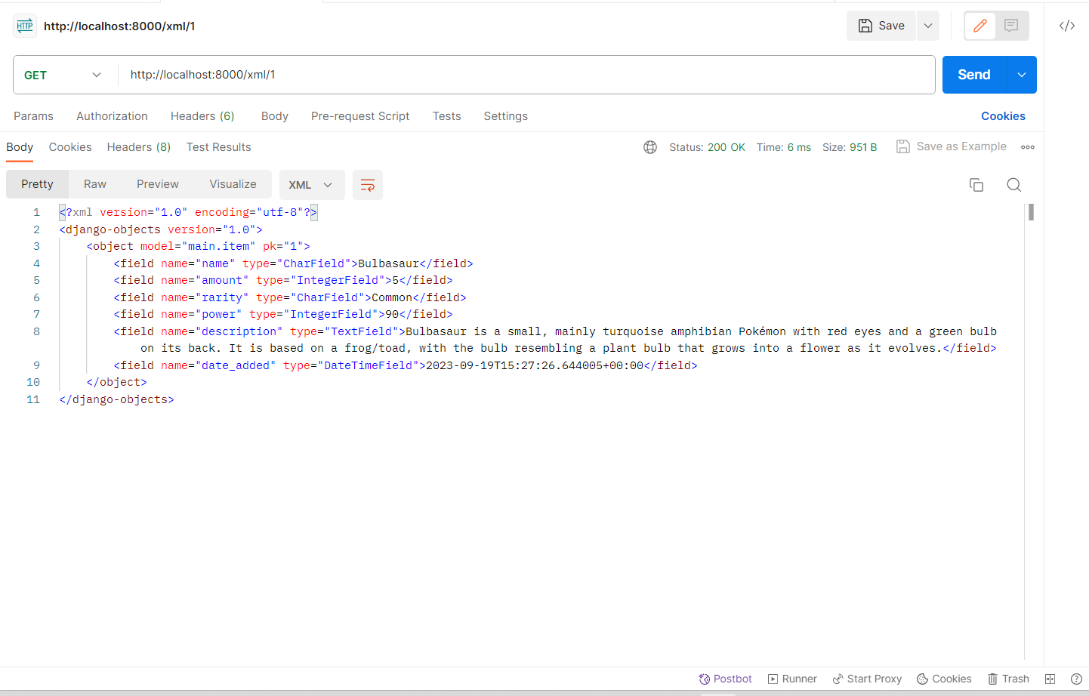Click the request URL input field

click(x=526, y=75)
